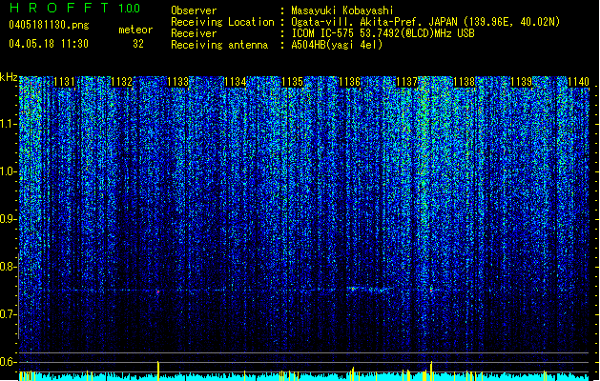The width and height of the screenshot is (600, 381).
Task: Click the meteor label
Action: point(135,30)
